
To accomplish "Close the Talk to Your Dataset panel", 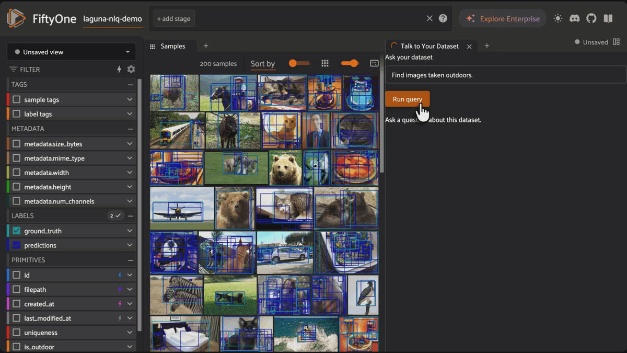I will [x=469, y=47].
